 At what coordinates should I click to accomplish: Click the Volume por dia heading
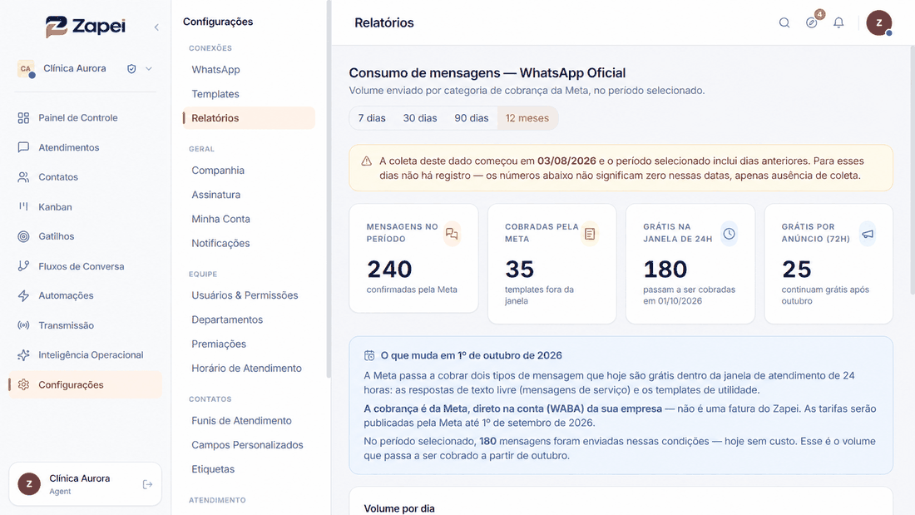click(399, 508)
